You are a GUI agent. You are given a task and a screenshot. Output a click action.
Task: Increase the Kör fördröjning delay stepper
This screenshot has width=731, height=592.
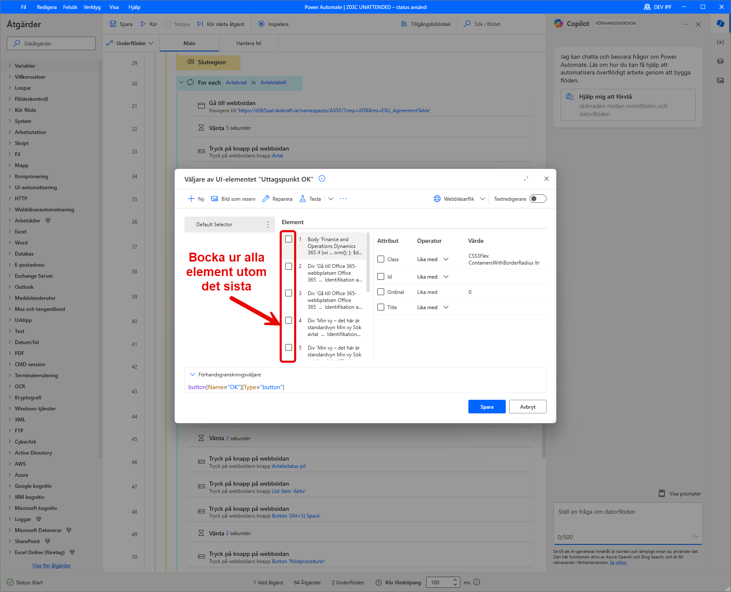pyautogui.click(x=455, y=580)
